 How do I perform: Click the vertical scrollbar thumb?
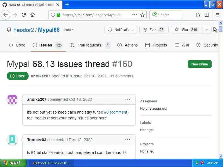[220, 29]
